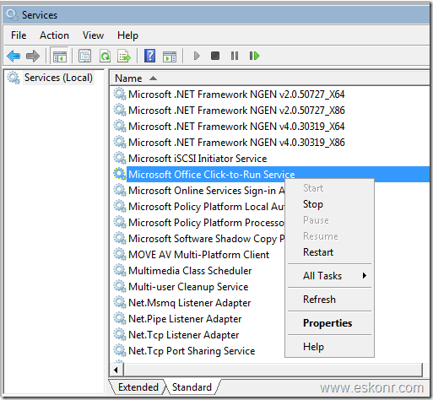
Task: Click the Stop Service square icon
Action: pos(215,56)
